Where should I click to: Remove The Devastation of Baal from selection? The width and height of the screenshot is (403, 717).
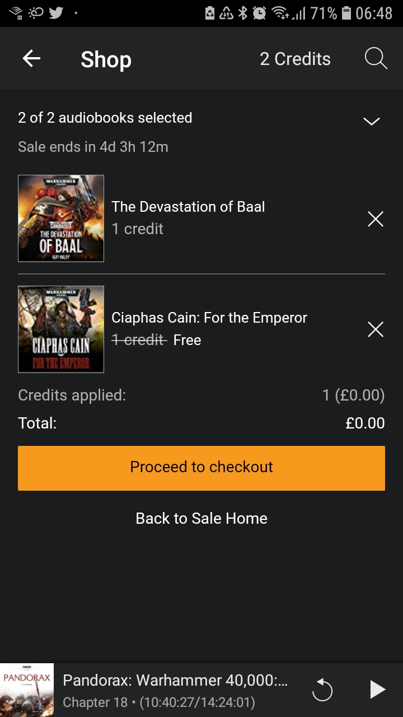(x=376, y=219)
